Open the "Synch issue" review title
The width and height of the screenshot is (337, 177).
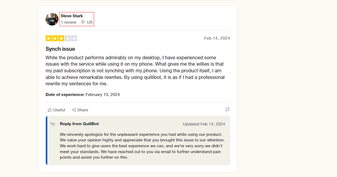pos(60,49)
